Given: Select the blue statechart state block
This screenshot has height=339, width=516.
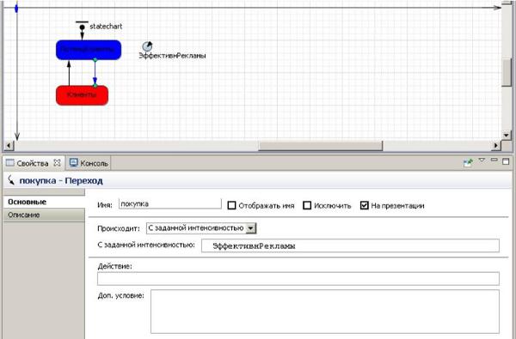Looking at the screenshot, I should (x=89, y=50).
